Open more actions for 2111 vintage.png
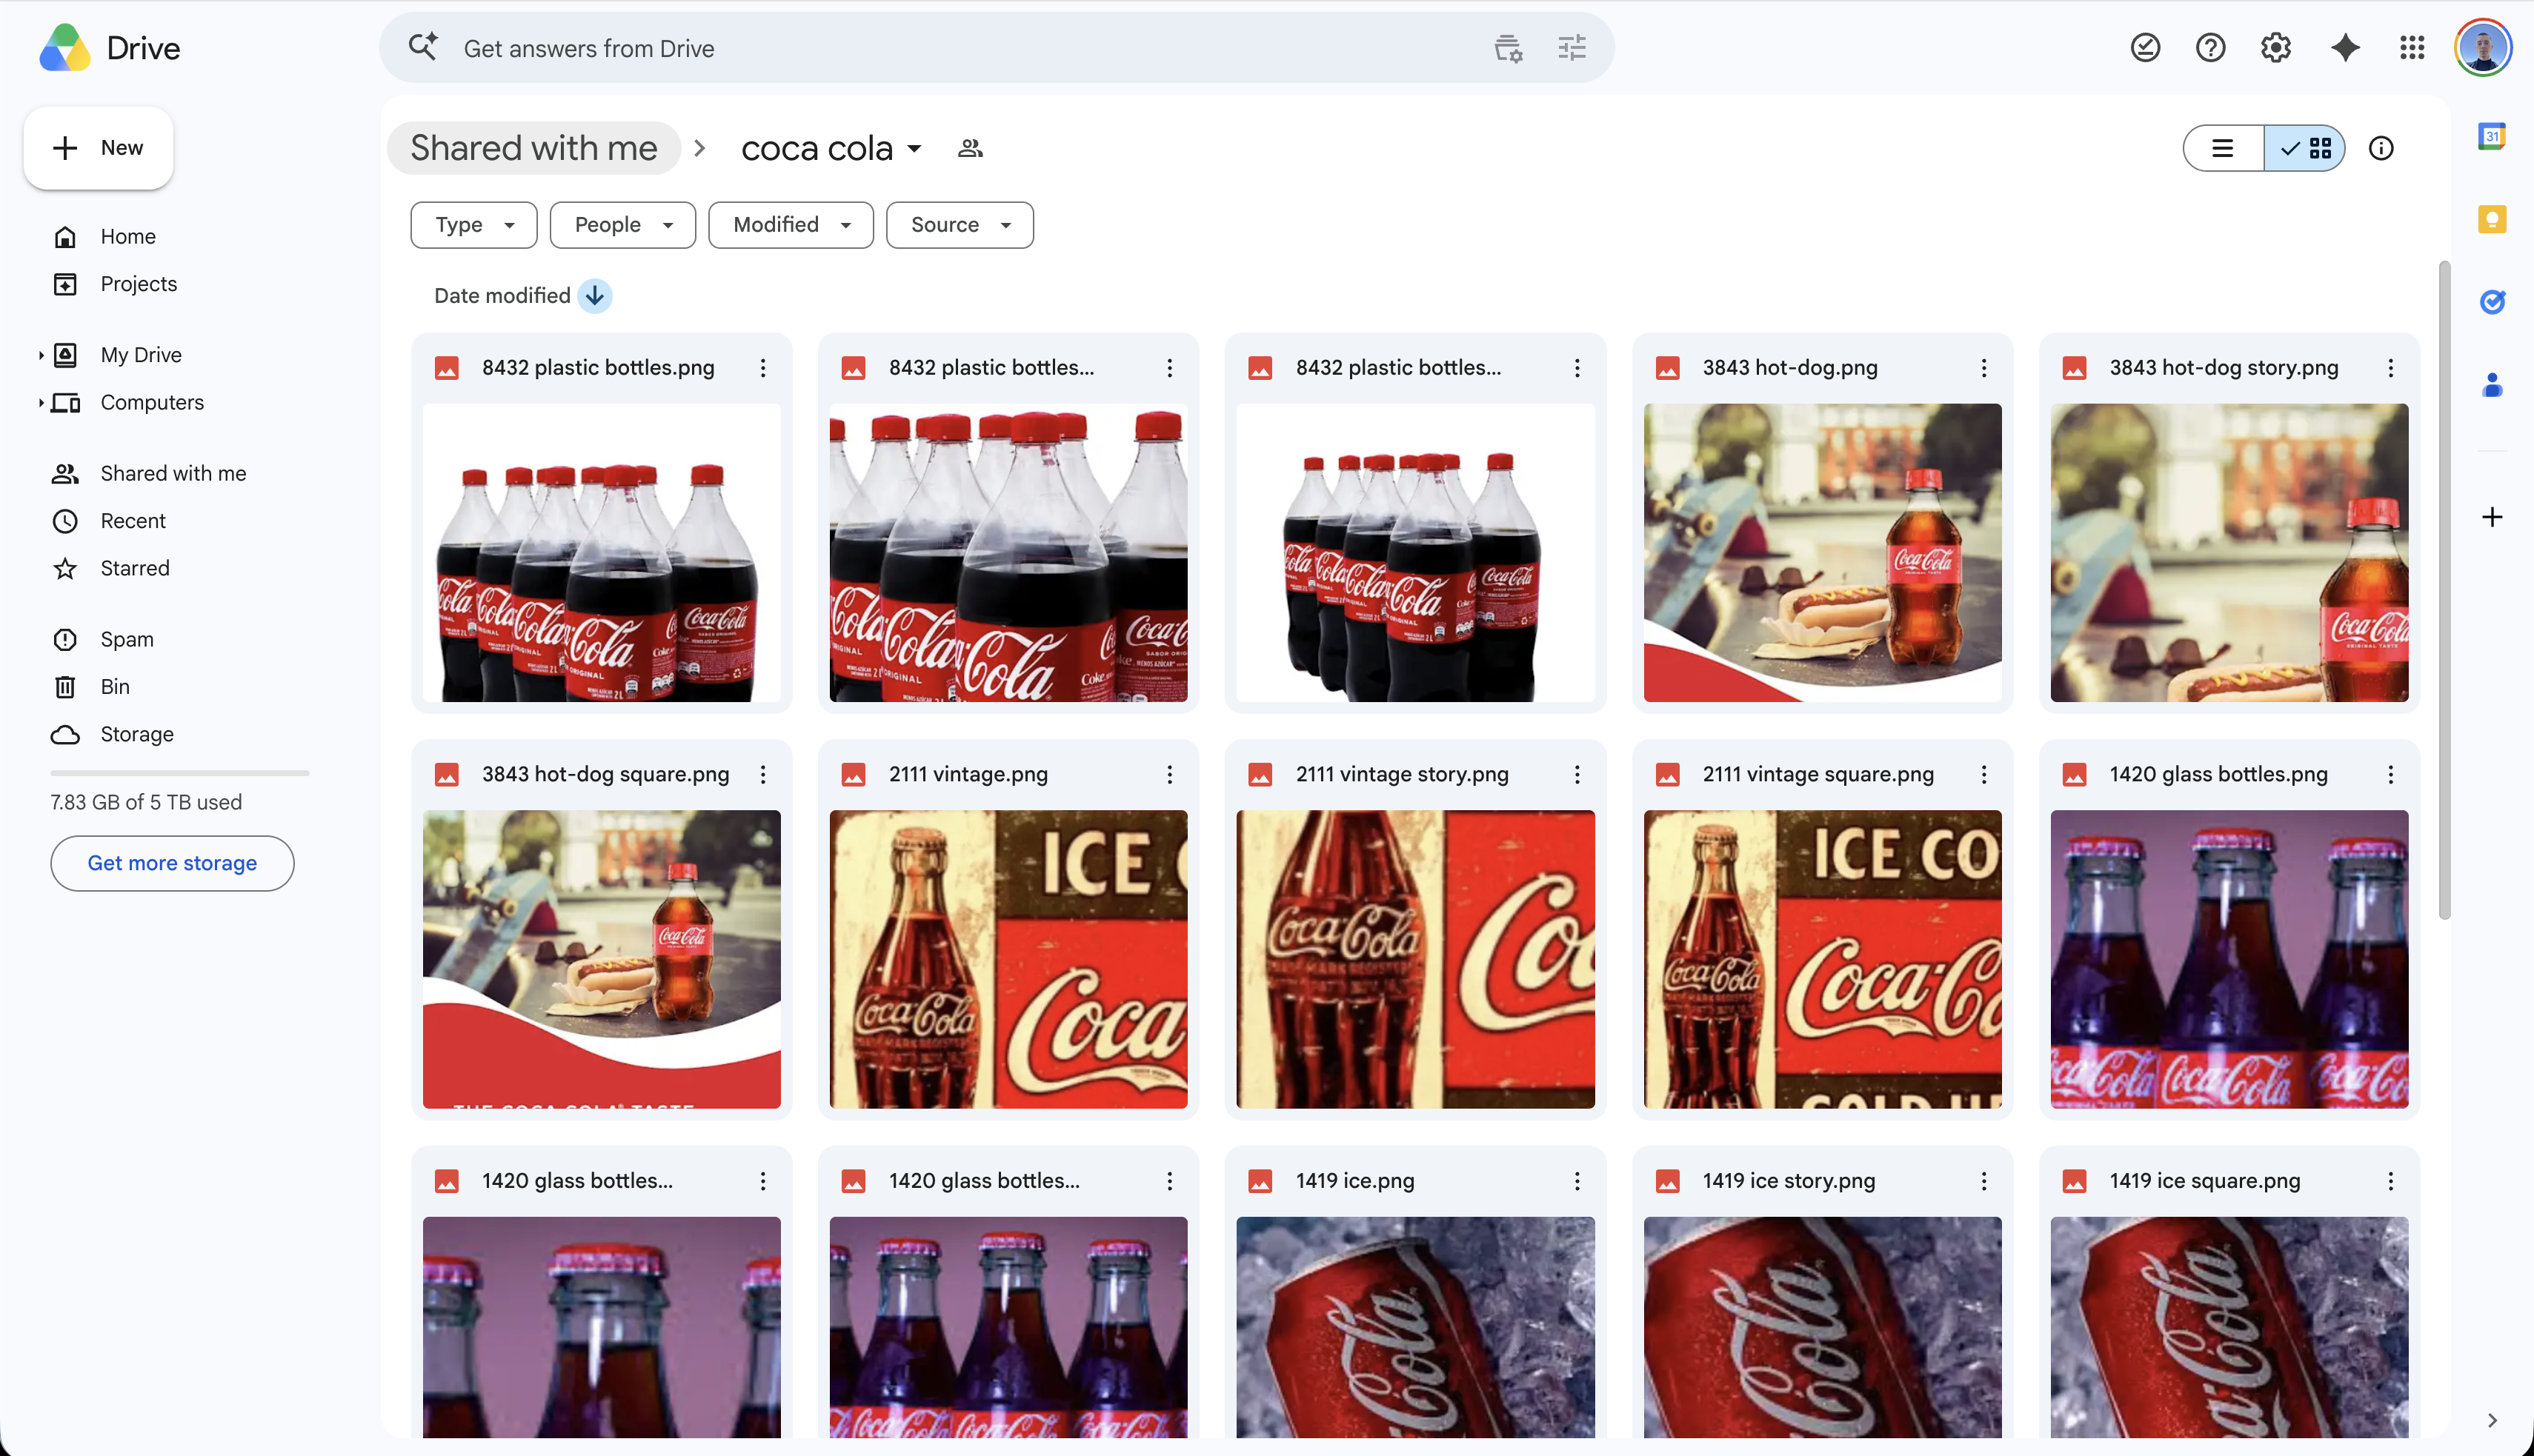This screenshot has height=1456, width=2534. click(x=1168, y=774)
